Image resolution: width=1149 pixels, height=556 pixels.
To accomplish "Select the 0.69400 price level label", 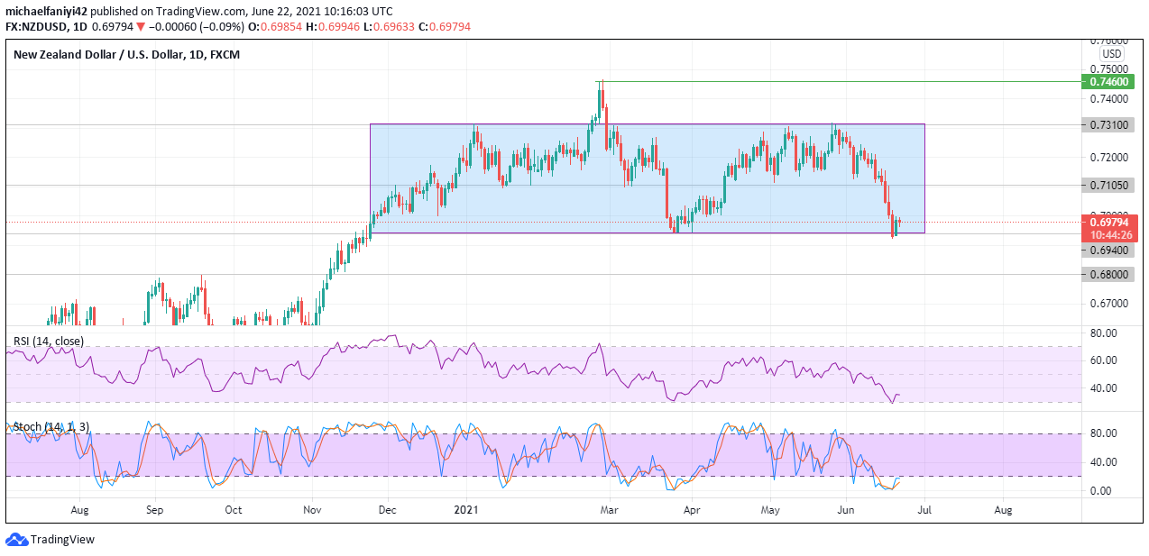I will tap(1108, 251).
